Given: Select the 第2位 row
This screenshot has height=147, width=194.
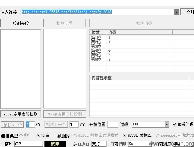Looking at the screenshot, I should pyautogui.click(x=142, y=42).
